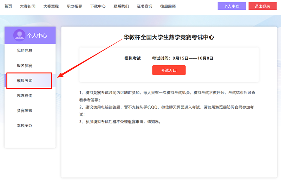Screen dimensions: 281x180
Task: Click the user avatar icon in 个人中心 header
Action: tap(19, 35)
